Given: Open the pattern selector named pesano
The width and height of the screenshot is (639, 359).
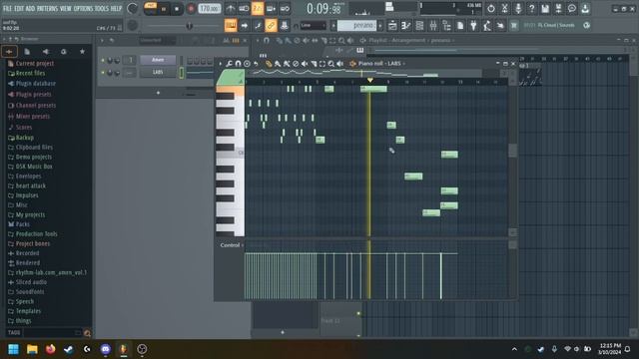Looking at the screenshot, I should click(357, 25).
